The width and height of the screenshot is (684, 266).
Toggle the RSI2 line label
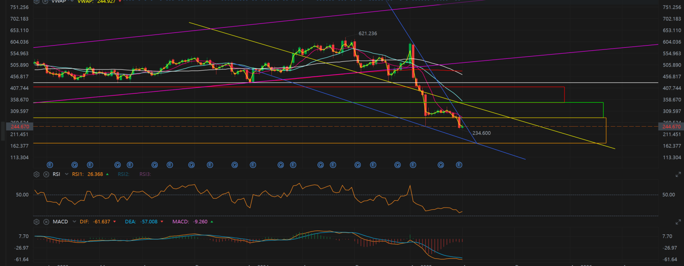tap(123, 174)
